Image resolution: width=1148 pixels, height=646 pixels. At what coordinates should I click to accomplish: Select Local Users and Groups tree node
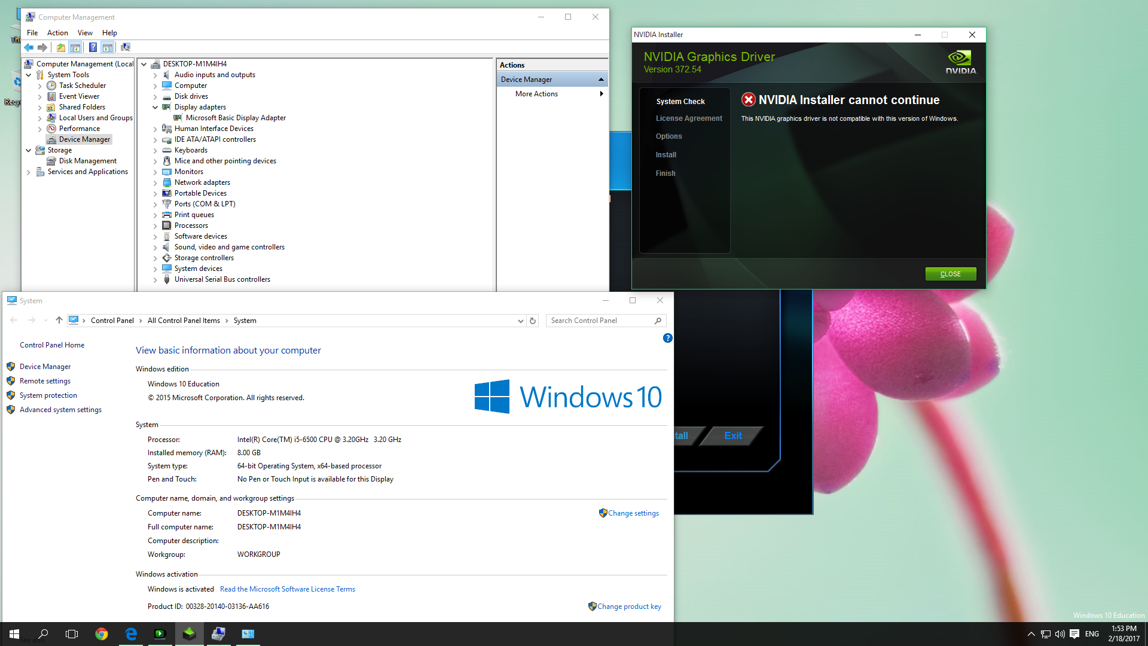(96, 118)
